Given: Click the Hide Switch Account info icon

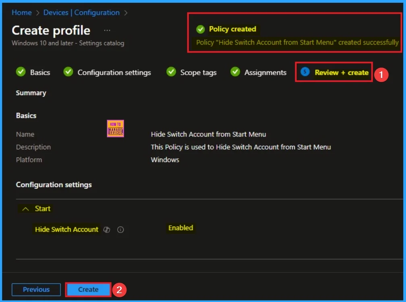Looking at the screenshot, I should (x=120, y=229).
